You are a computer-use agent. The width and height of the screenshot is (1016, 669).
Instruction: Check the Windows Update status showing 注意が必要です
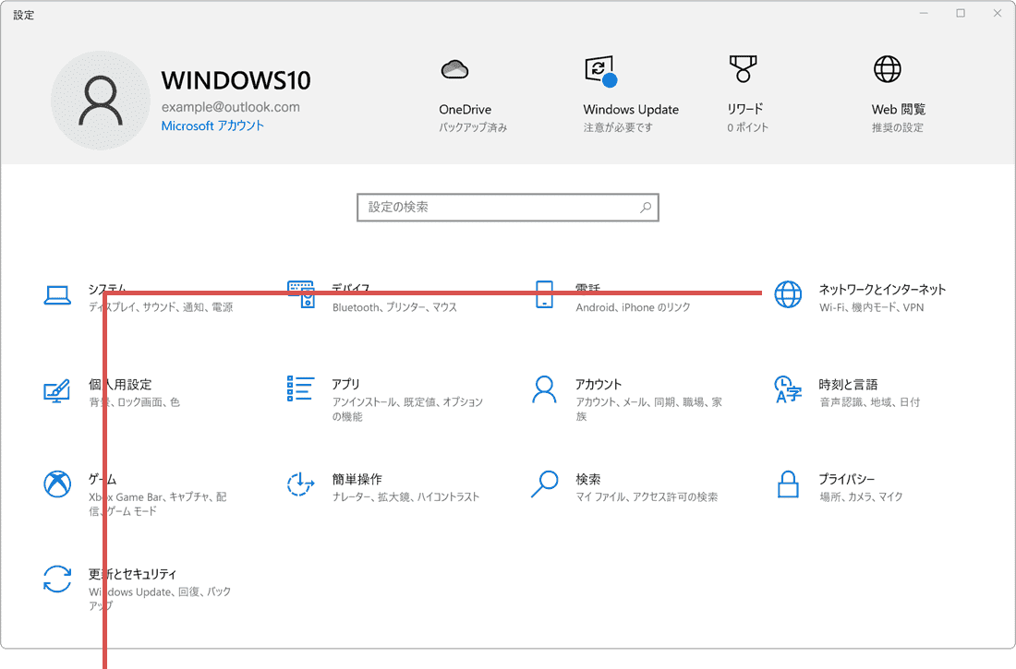(631, 88)
